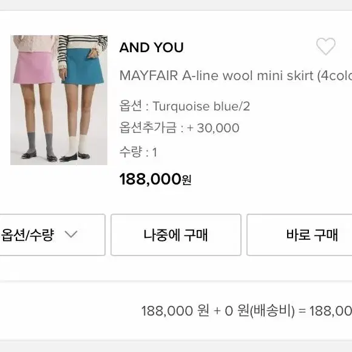This screenshot has height=352, width=352.
Task: Click the 0 원(배송비) shipping fee text
Action: click(x=260, y=311)
